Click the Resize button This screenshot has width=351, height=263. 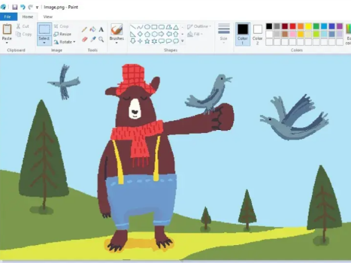tap(62, 34)
